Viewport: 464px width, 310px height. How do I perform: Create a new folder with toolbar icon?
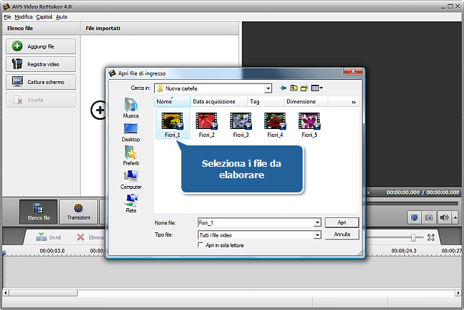pyautogui.click(x=304, y=88)
